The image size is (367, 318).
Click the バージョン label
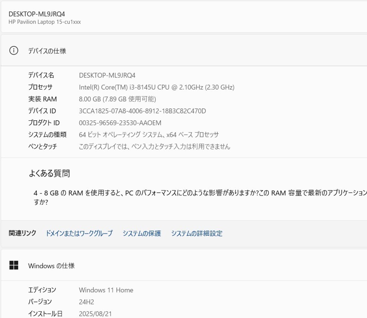coord(40,302)
